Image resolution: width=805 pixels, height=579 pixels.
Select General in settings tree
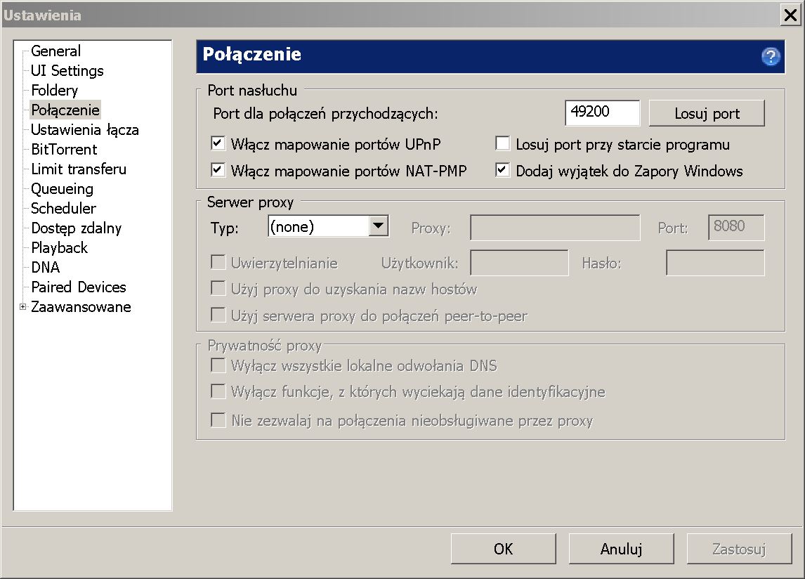pyautogui.click(x=55, y=51)
